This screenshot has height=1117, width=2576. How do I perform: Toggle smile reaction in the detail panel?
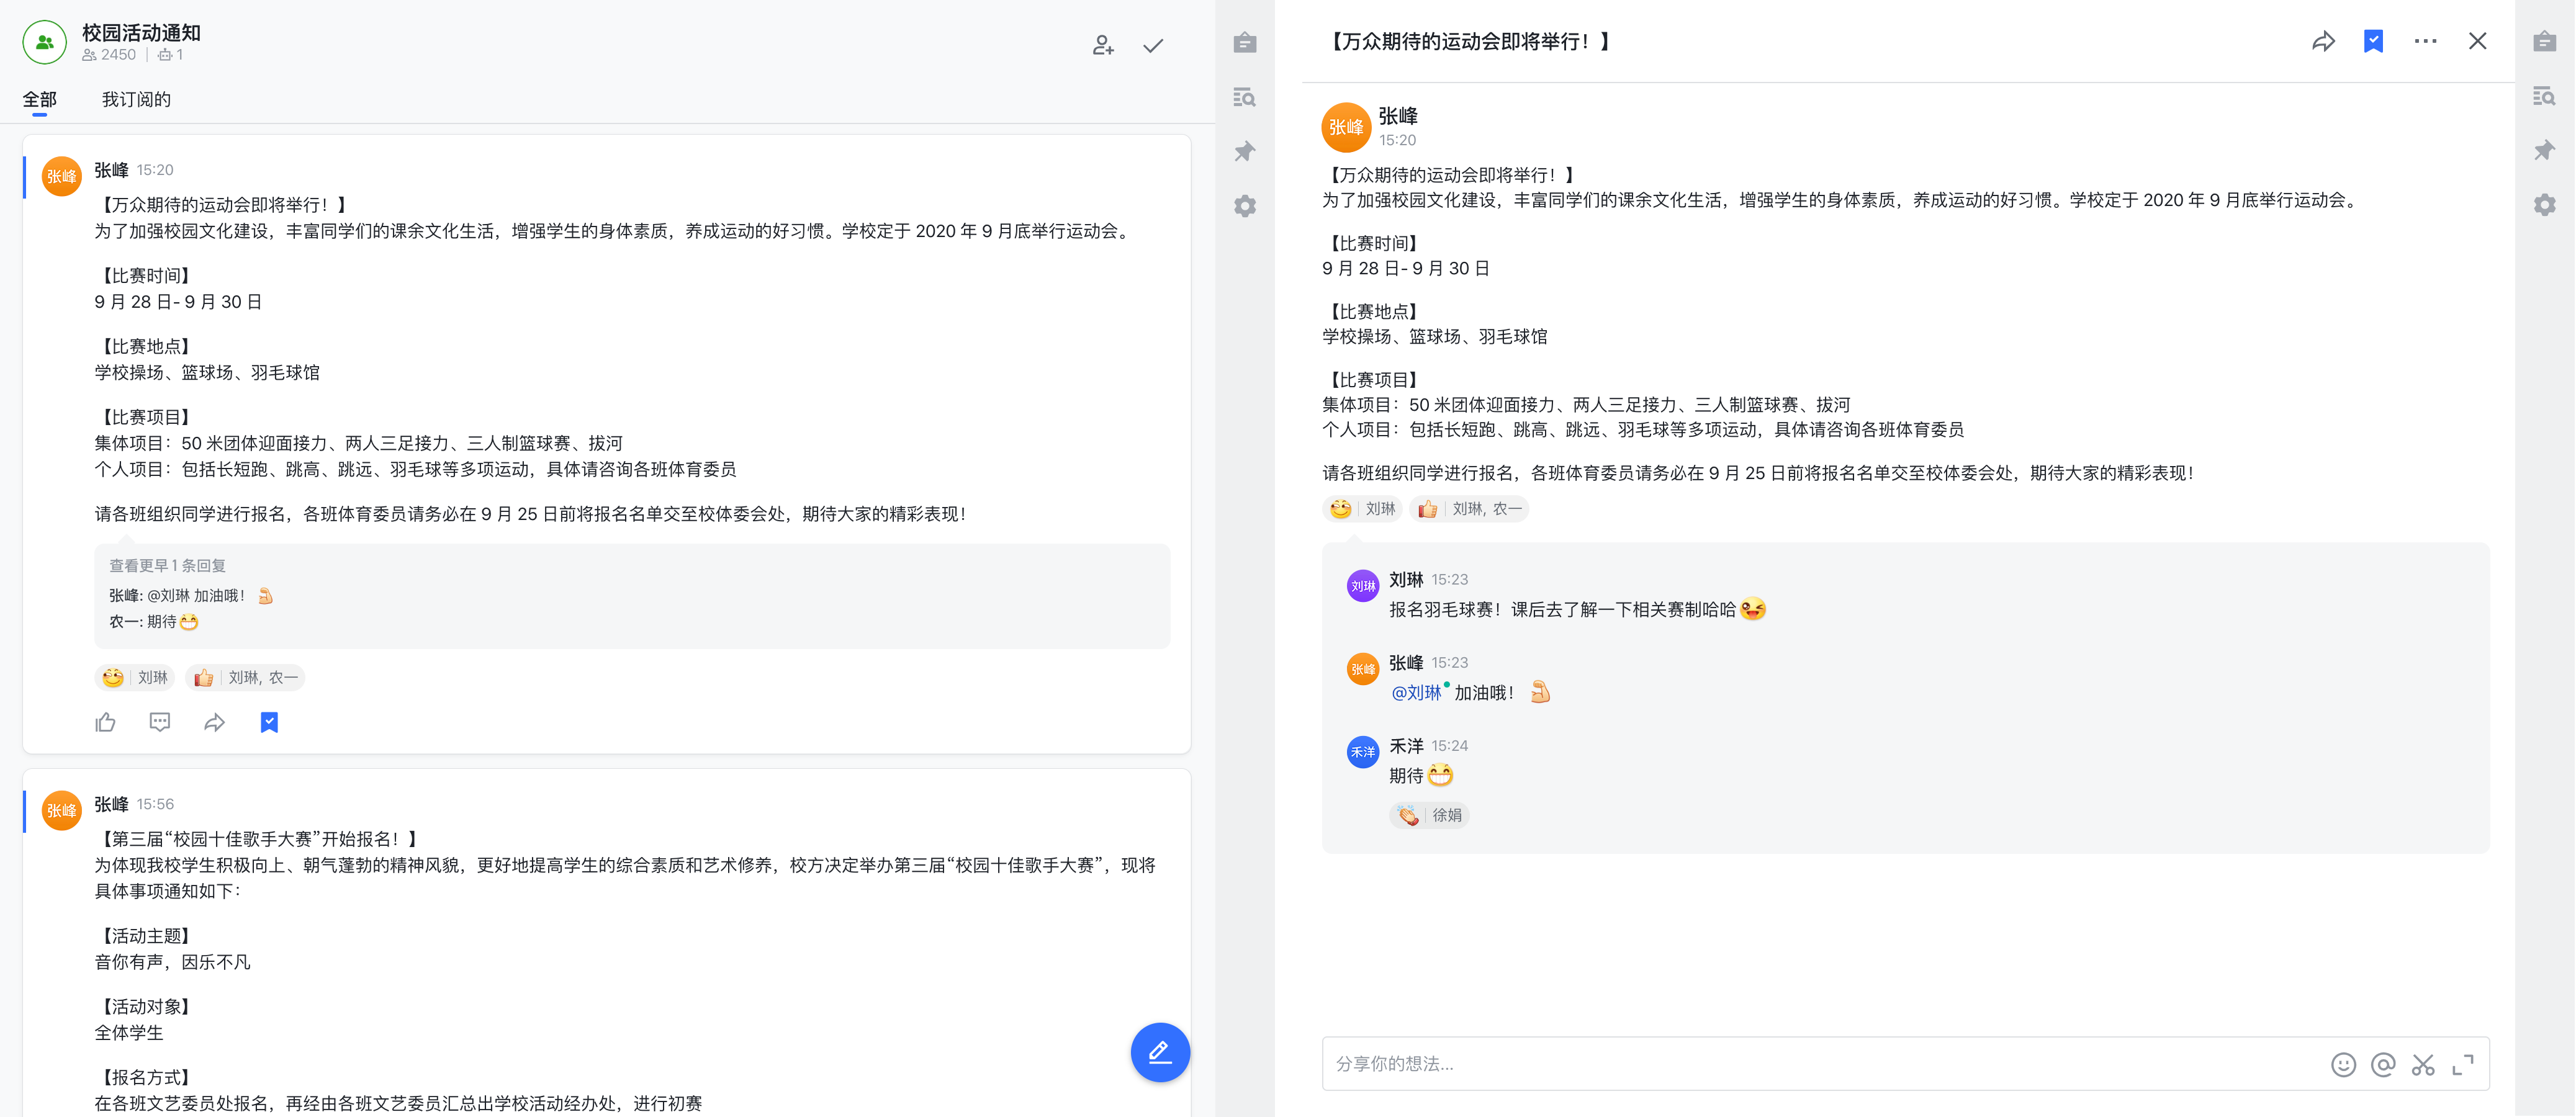[x=1362, y=508]
